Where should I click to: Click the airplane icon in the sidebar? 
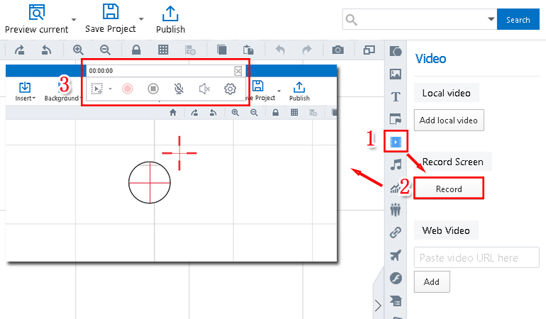point(396,255)
